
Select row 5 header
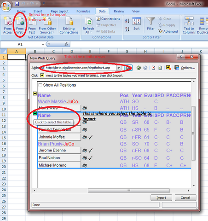coord(4,80)
